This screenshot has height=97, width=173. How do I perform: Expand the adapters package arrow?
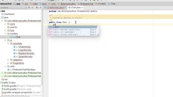(x=8, y=60)
